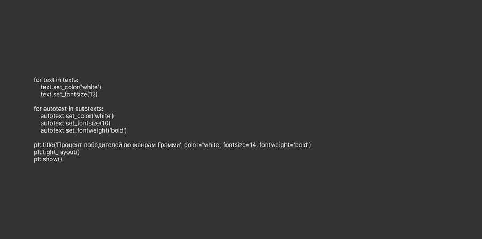482x239 pixels.
Task: Click the "for text in texts:" line
Action: pos(56,80)
